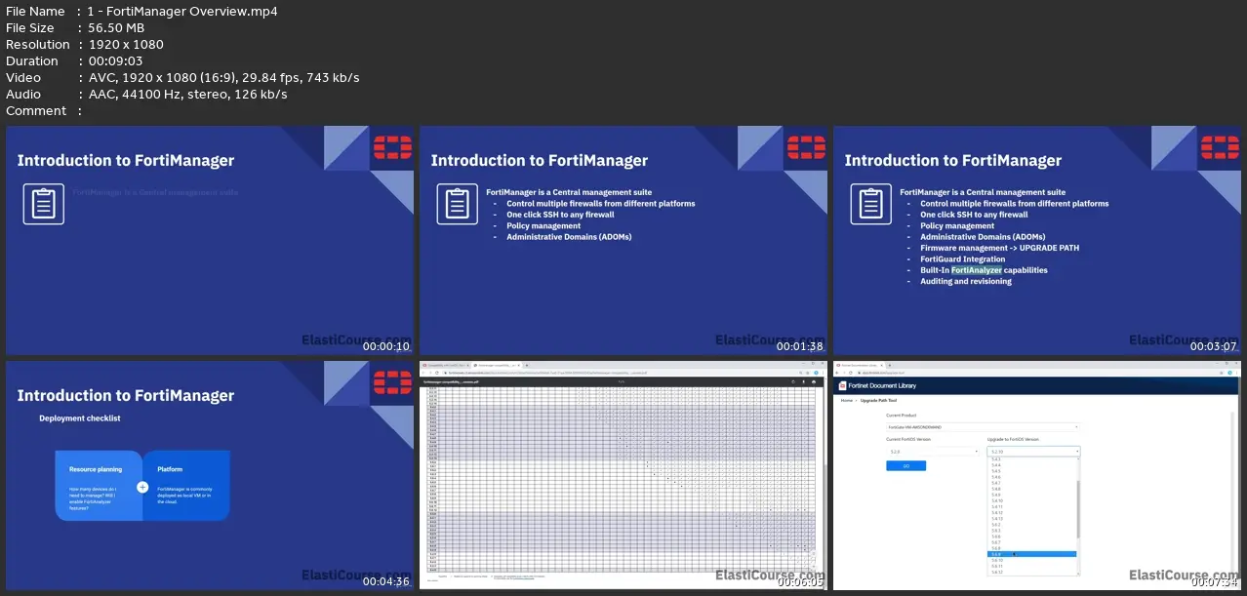The image size is (1247, 596).
Task: Open the Deployment checklist thumbnail at 00:04:36
Action: 210,475
